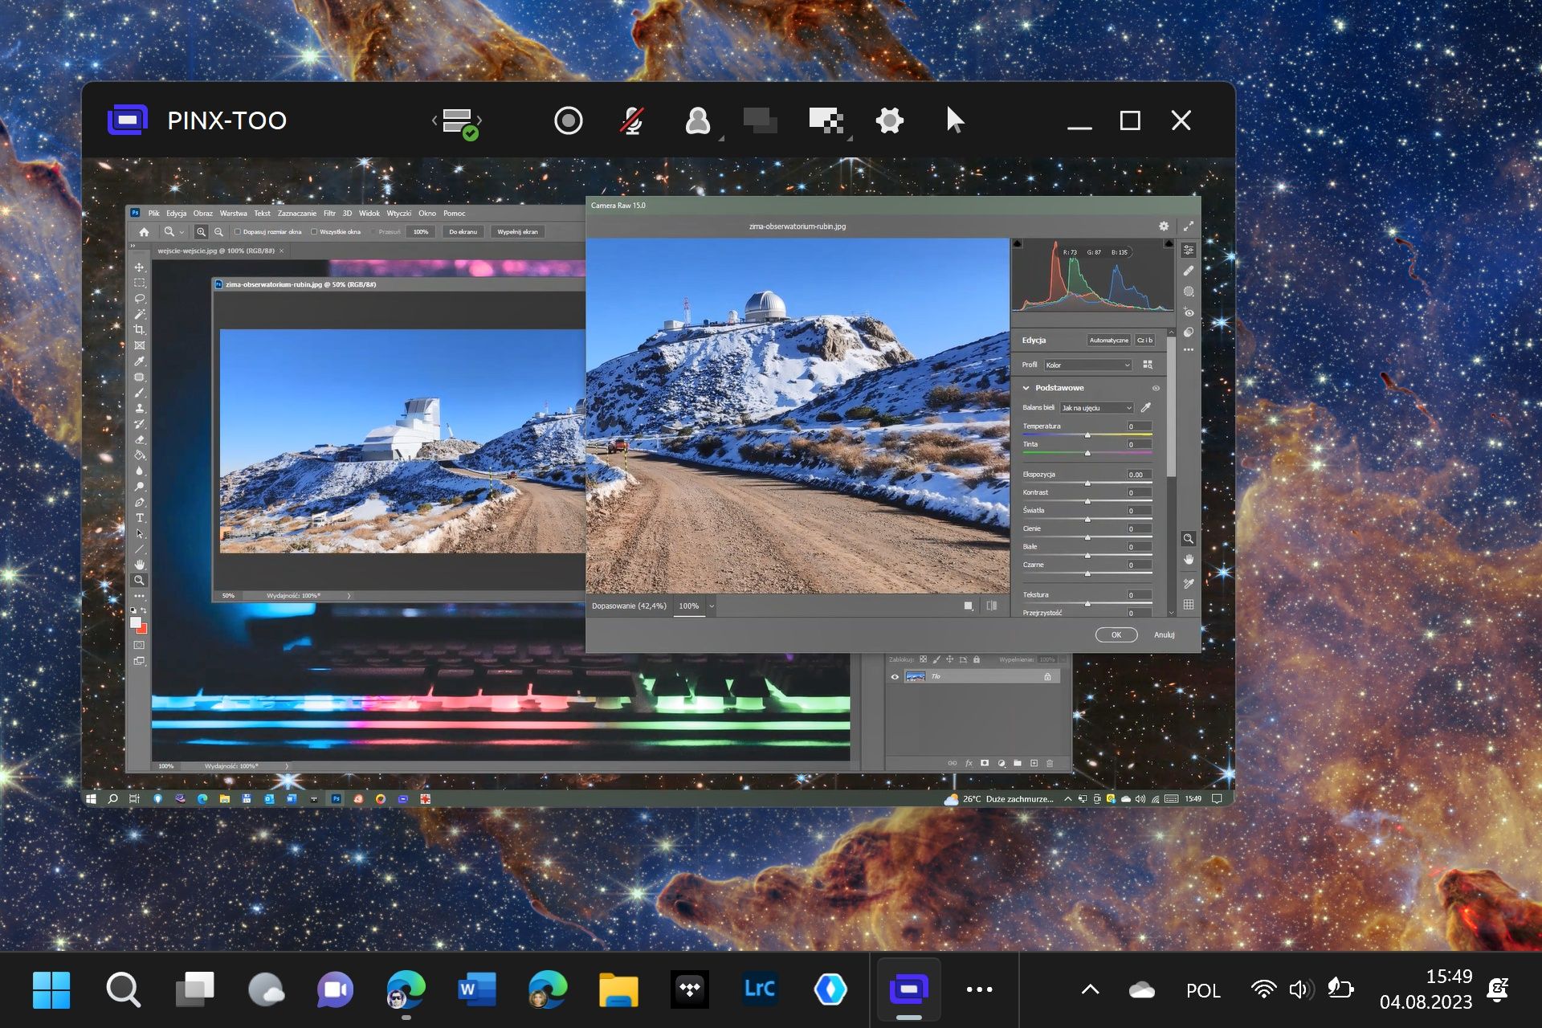Click the Do ekranu button
Screen dimensions: 1542x1028
[x=463, y=232]
